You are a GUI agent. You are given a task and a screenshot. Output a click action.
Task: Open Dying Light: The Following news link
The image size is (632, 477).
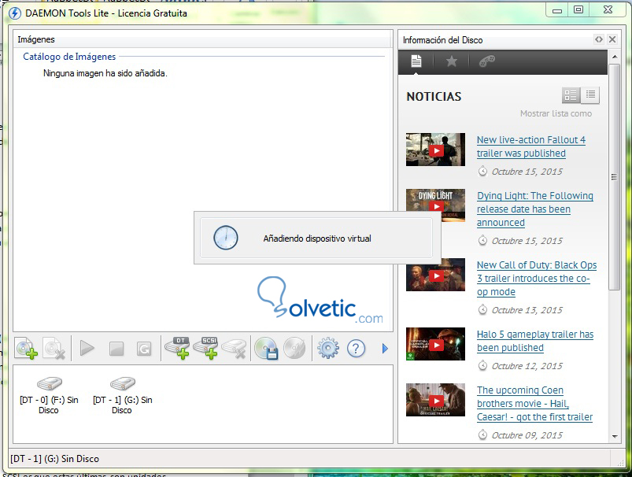(x=535, y=209)
